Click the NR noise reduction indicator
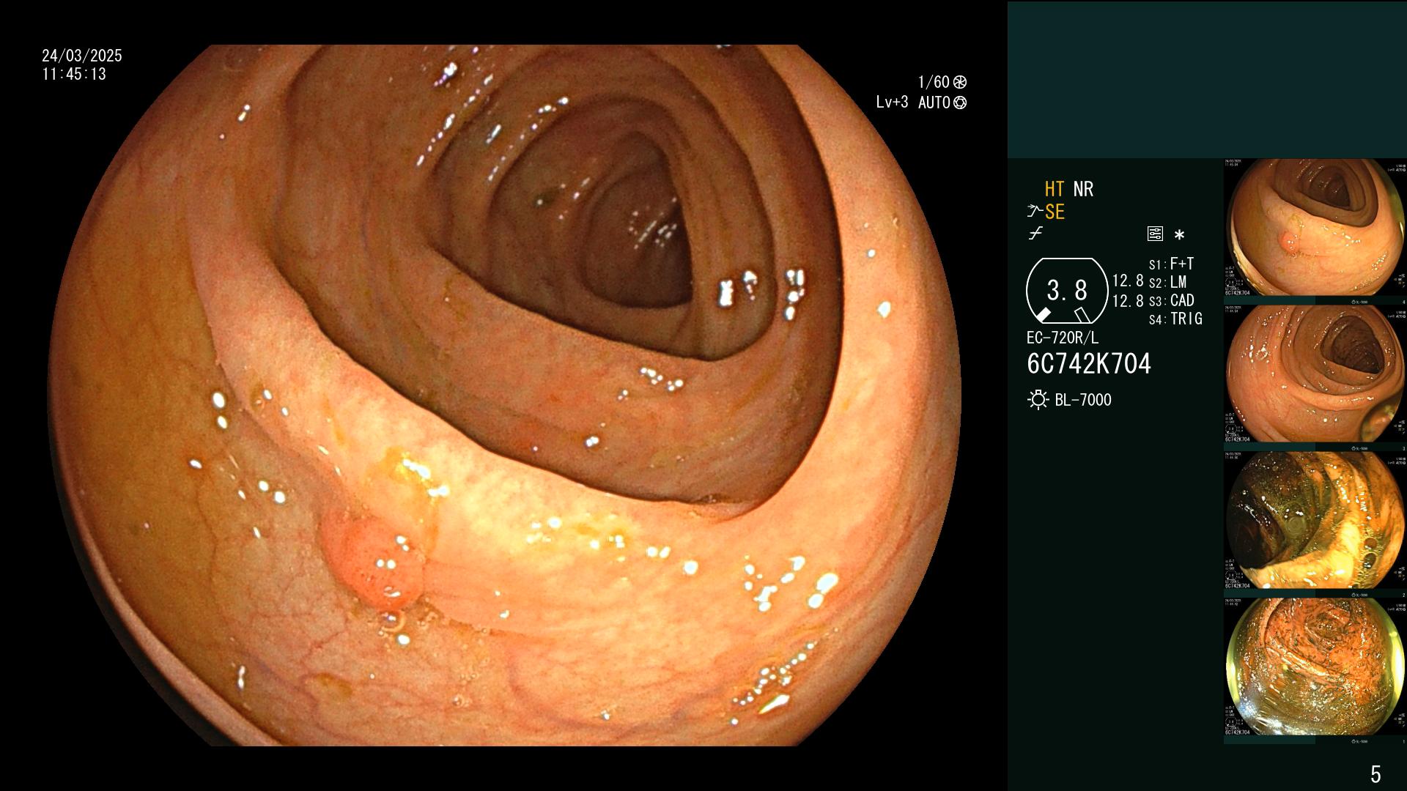This screenshot has width=1407, height=791. tap(1083, 189)
